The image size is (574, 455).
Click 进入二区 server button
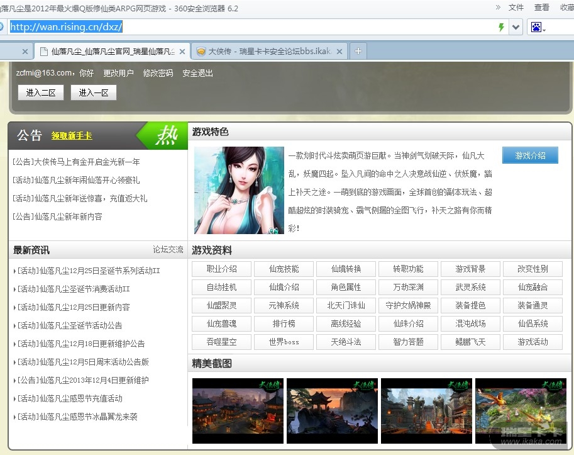[x=41, y=93]
